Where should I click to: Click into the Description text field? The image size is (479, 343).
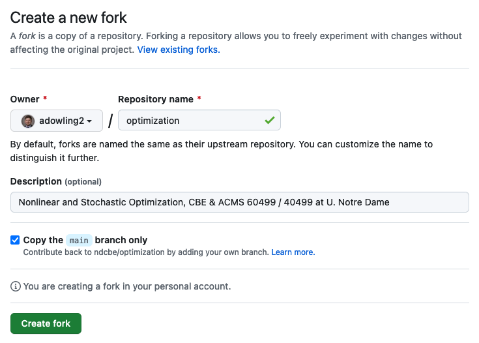click(x=240, y=202)
